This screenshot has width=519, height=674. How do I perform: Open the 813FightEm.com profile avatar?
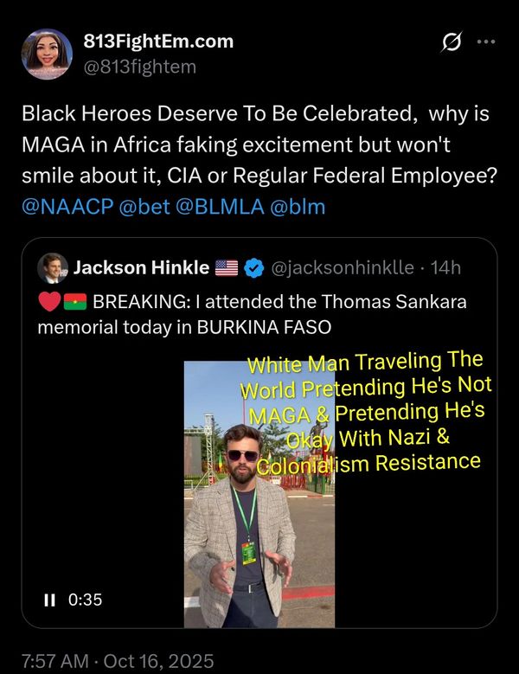[x=47, y=55]
